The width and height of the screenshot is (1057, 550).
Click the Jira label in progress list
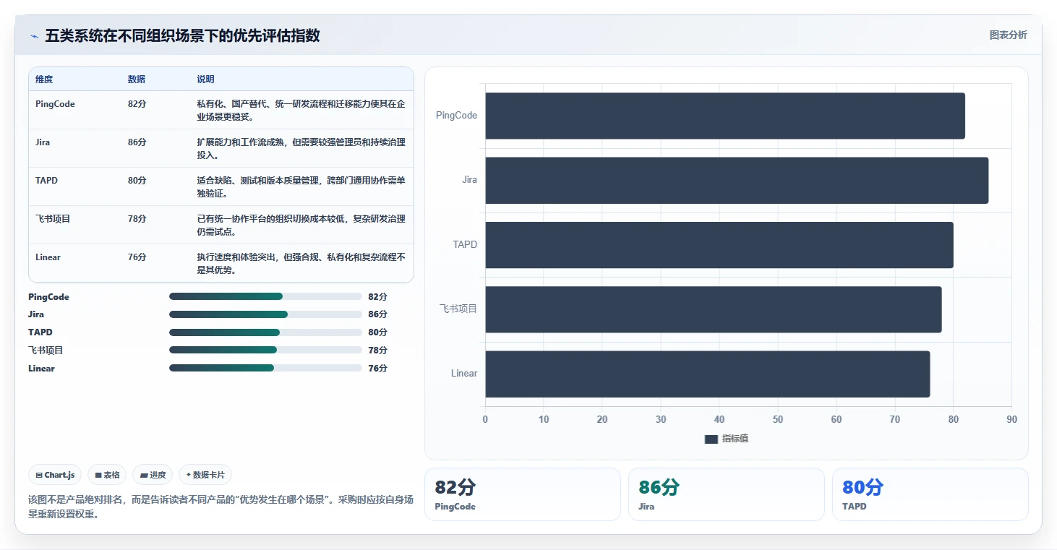[36, 314]
